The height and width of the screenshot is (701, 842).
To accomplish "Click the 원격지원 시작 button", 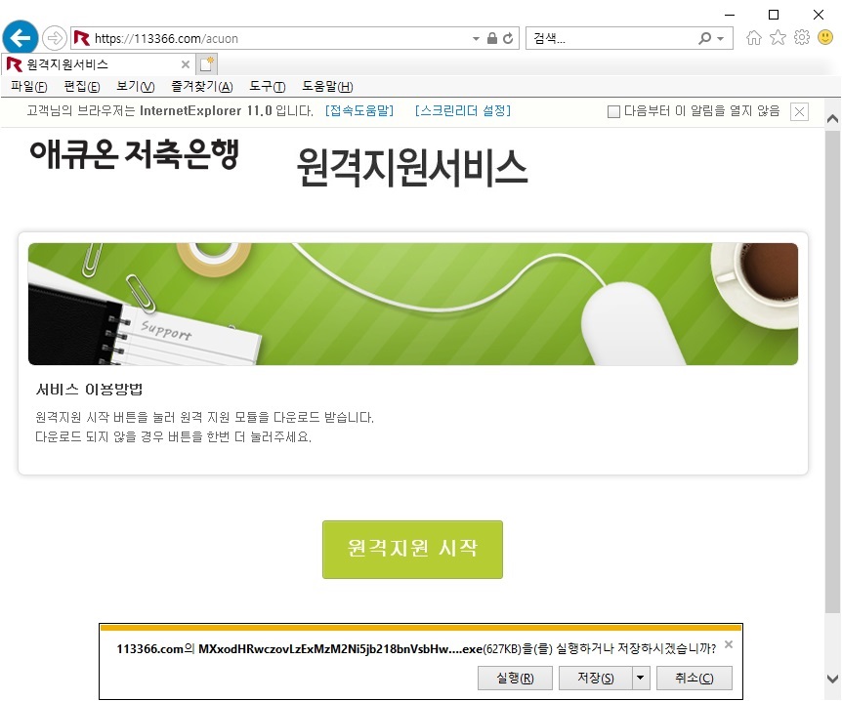I will coord(412,549).
